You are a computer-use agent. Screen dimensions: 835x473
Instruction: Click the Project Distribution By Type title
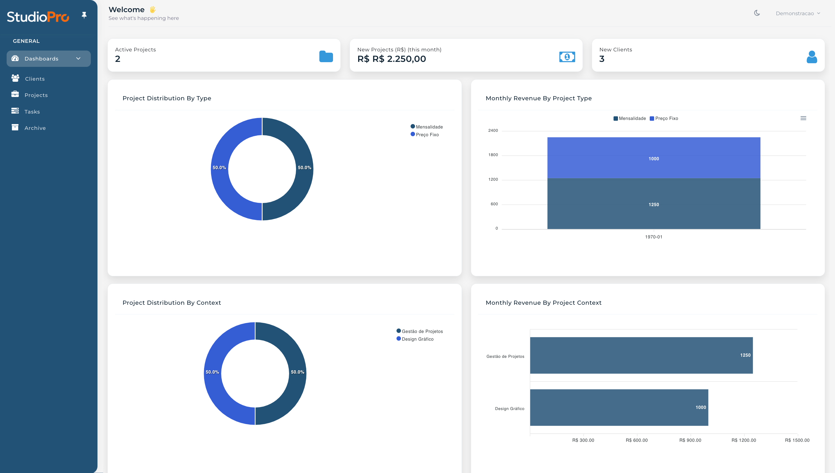pyautogui.click(x=167, y=98)
